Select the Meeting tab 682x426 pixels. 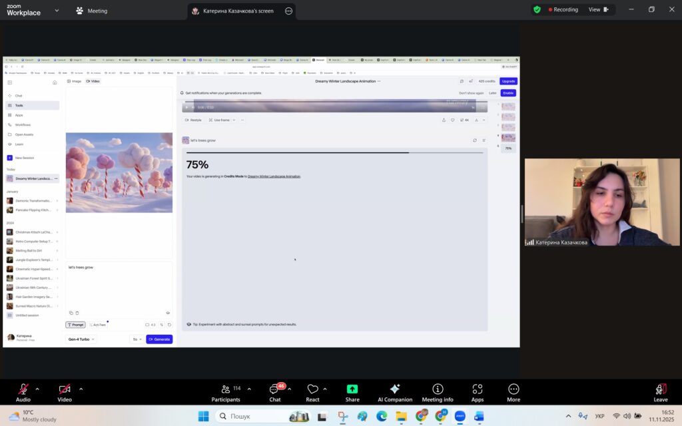point(92,11)
